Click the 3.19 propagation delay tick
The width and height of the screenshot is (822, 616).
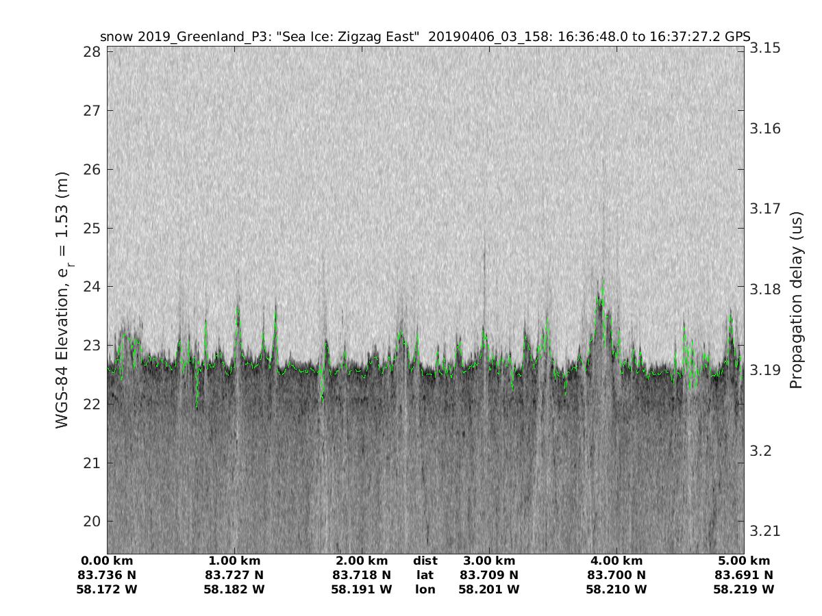click(764, 370)
